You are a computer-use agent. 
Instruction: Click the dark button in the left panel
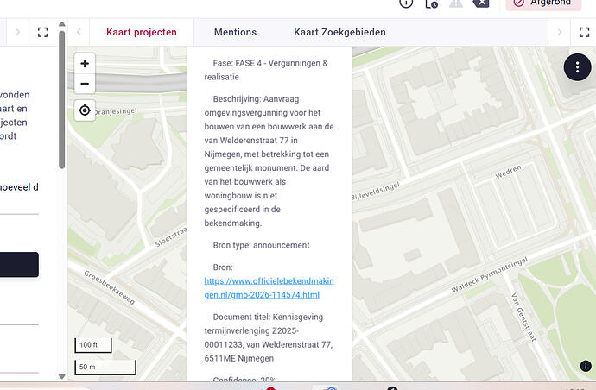(x=19, y=265)
